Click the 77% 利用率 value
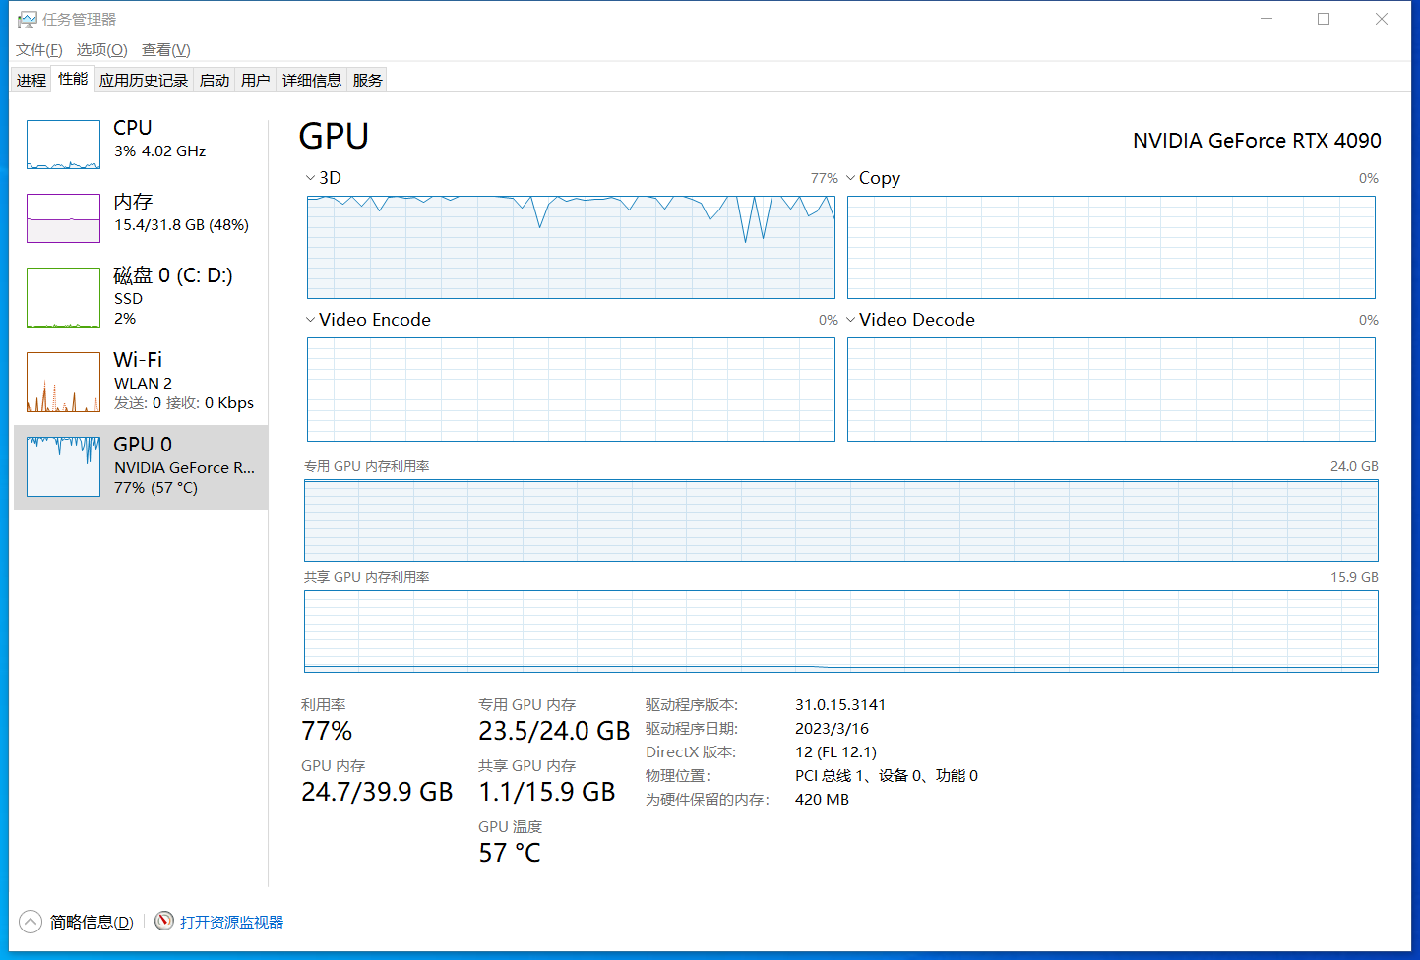The height and width of the screenshot is (960, 1420). (x=327, y=731)
